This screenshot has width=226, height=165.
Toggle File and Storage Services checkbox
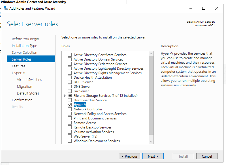70,96
